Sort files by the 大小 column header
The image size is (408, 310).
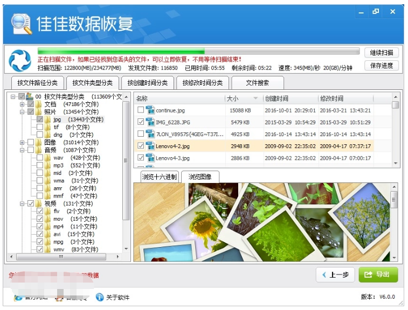tap(243, 98)
